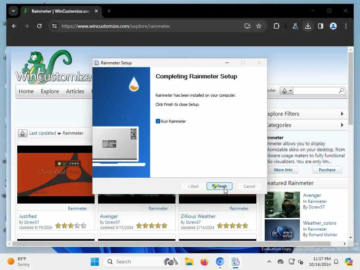The height and width of the screenshot is (270, 360).
Task: Click the taskbar Search box
Action: [x=142, y=262]
